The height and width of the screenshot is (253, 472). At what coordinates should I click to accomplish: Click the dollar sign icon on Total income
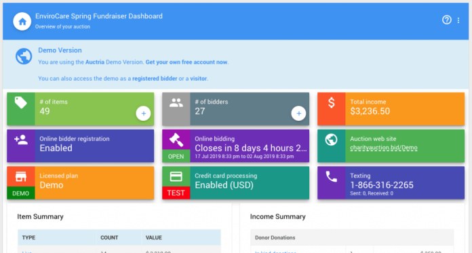pos(331,102)
